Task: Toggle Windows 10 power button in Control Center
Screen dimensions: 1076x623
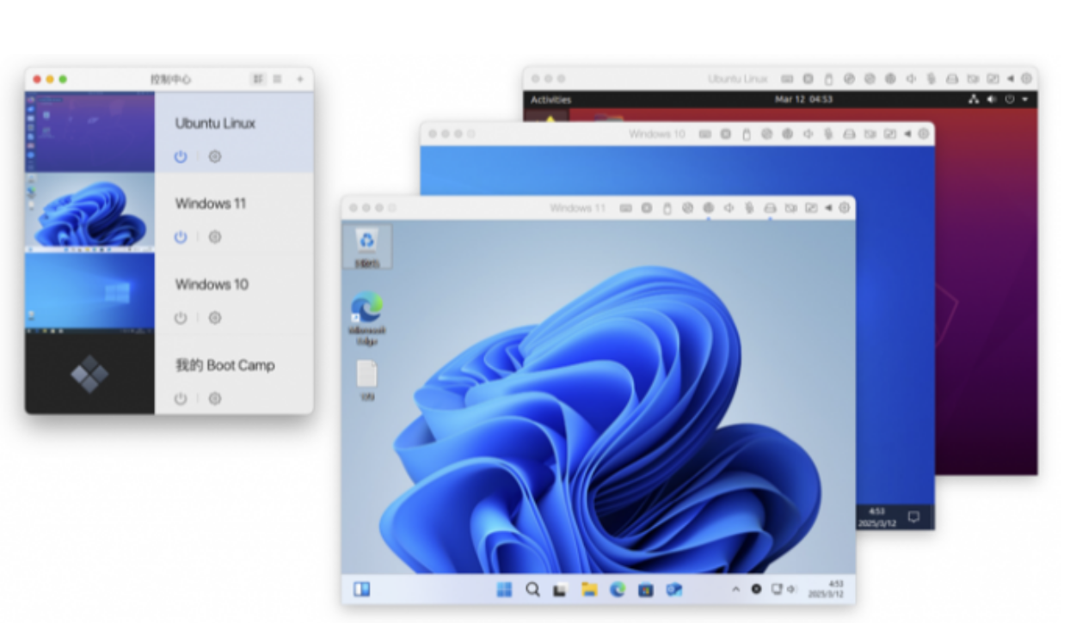Action: 181,318
